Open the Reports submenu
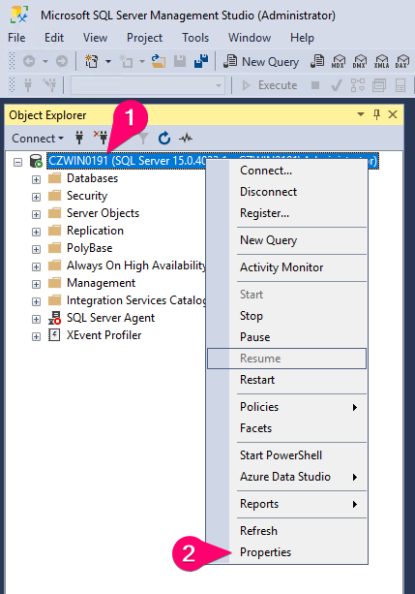The height and width of the screenshot is (594, 415). (286, 504)
